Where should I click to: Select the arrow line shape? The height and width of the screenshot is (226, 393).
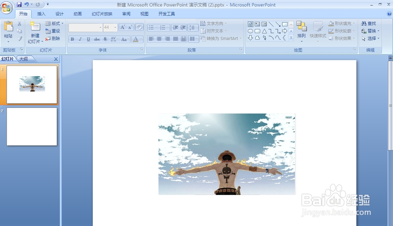[x=278, y=24]
